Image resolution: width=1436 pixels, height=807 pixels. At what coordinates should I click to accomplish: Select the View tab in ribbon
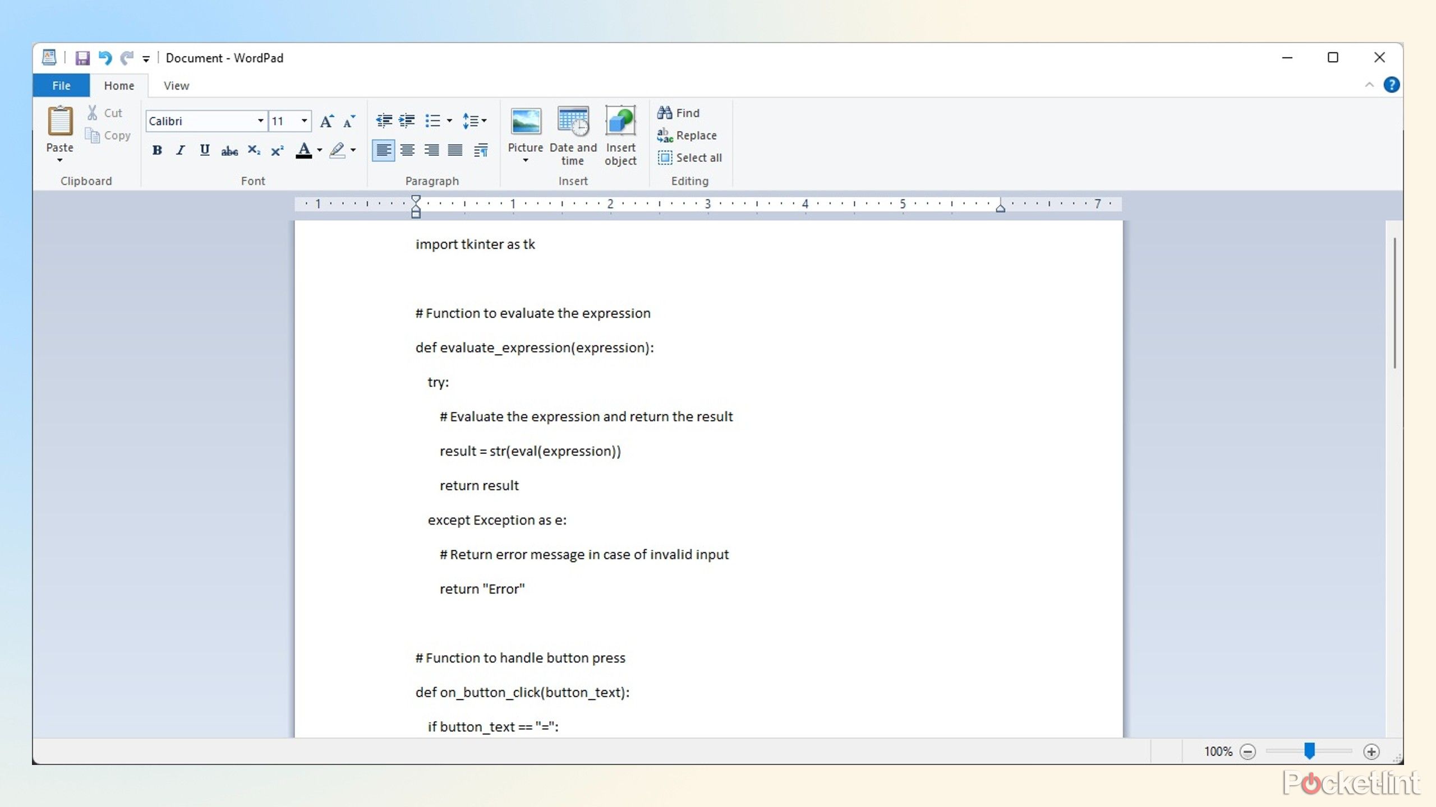point(176,86)
